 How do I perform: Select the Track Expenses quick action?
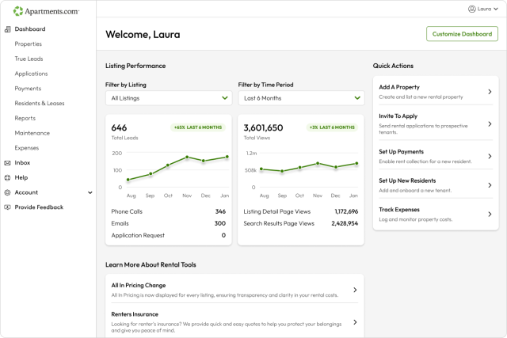pyautogui.click(x=436, y=214)
